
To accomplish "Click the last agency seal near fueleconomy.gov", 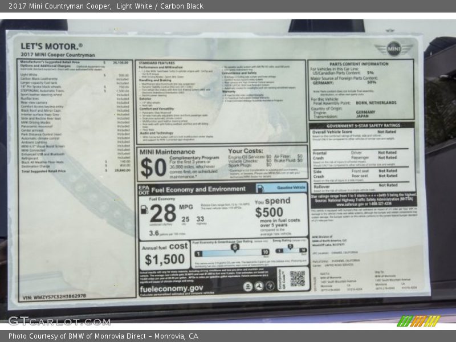I will 270,286.
